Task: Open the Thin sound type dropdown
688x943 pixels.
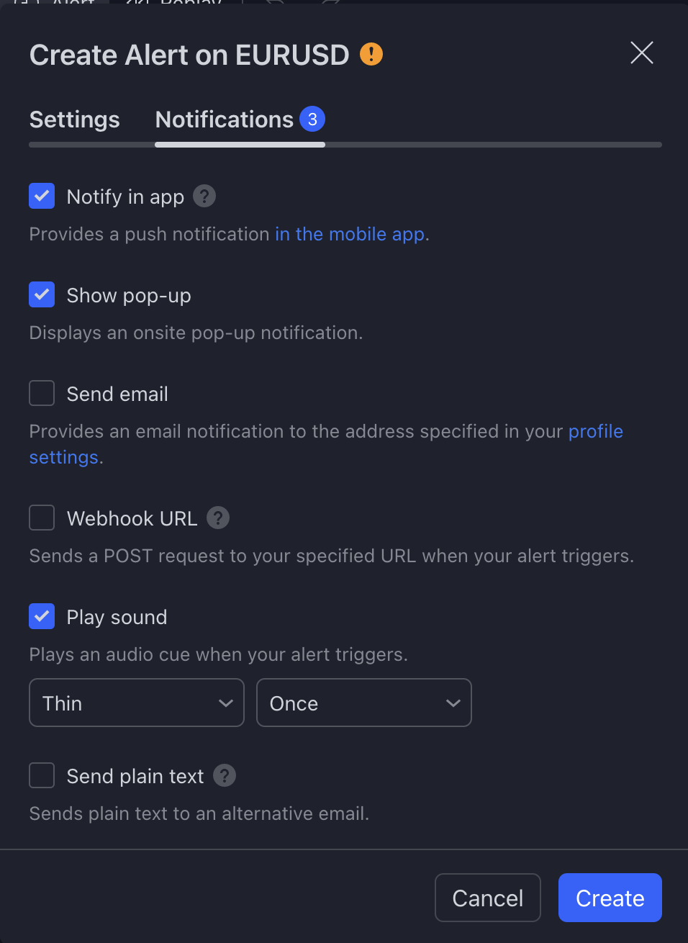Action: point(137,703)
